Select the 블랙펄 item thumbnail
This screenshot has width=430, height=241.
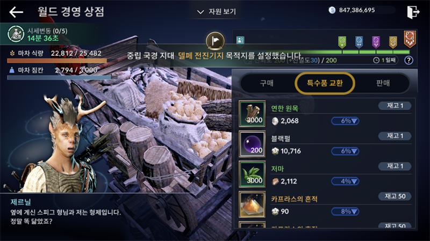click(x=252, y=144)
